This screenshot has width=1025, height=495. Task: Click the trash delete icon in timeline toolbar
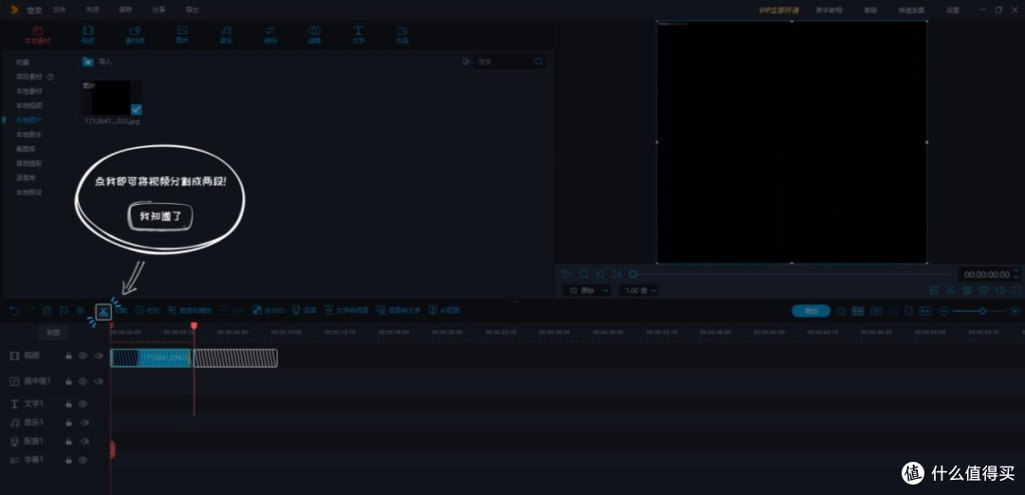pyautogui.click(x=47, y=311)
